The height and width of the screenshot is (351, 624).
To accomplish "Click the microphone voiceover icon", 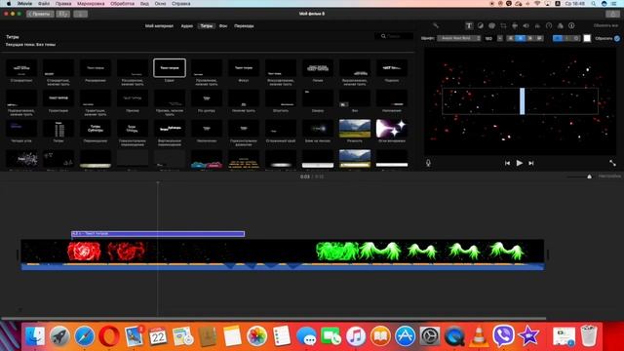I will click(x=428, y=163).
